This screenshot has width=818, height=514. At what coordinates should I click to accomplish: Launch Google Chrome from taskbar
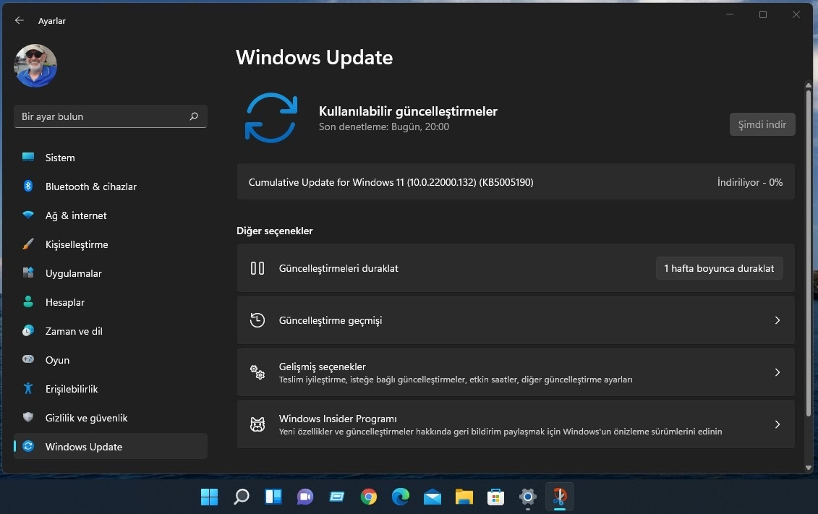tap(368, 497)
